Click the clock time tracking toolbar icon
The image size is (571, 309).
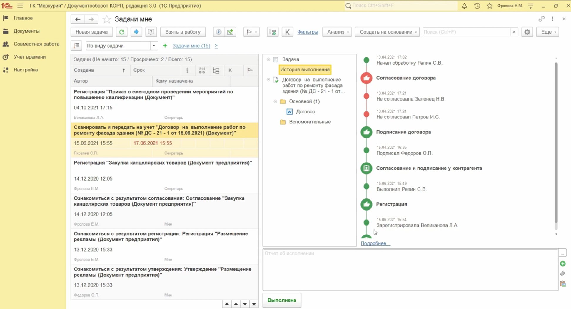click(218, 32)
